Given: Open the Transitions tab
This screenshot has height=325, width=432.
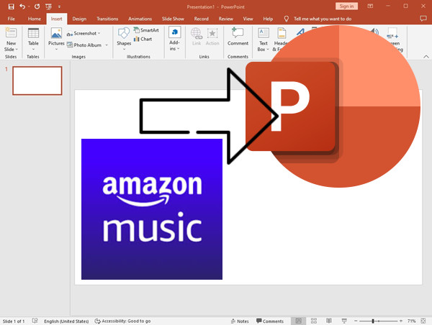Looking at the screenshot, I should 107,19.
